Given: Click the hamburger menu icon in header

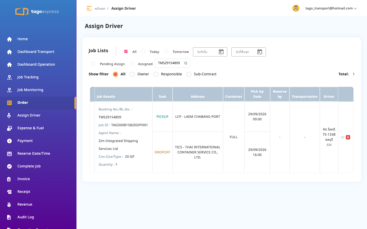Looking at the screenshot, I should [x=89, y=8].
